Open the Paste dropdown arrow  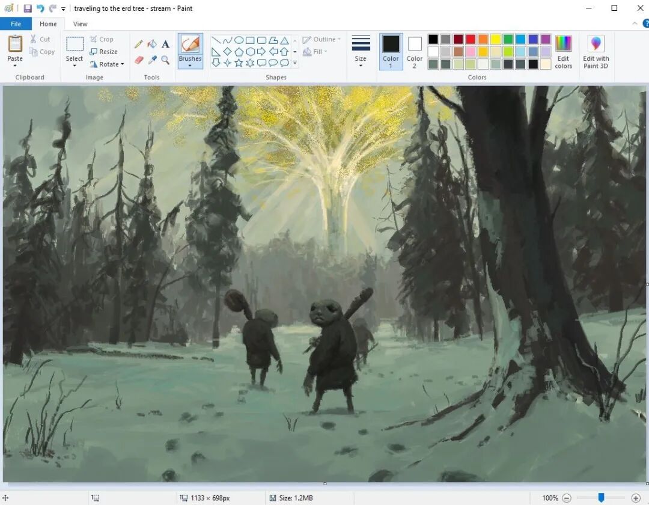[15, 66]
